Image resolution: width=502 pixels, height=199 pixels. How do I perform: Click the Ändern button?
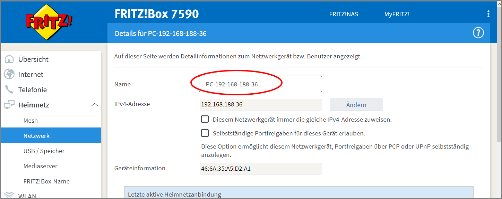(x=356, y=105)
